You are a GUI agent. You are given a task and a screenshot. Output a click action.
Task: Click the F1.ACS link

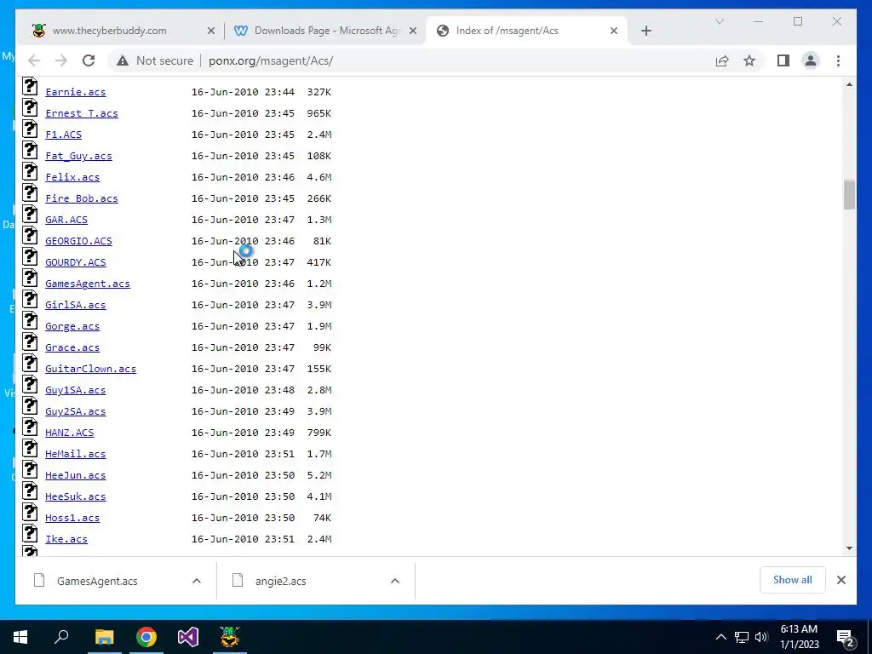[63, 135]
